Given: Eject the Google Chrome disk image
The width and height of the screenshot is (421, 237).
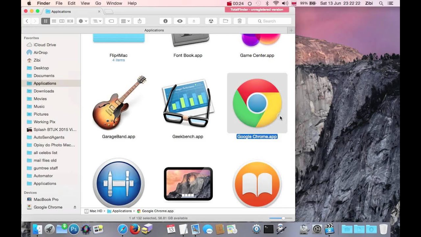Looking at the screenshot, I should click(75, 207).
